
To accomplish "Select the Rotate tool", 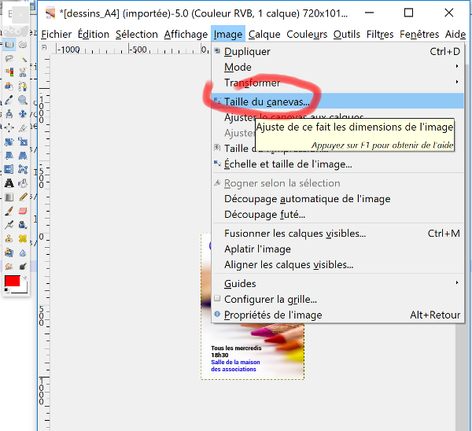I will (9, 142).
